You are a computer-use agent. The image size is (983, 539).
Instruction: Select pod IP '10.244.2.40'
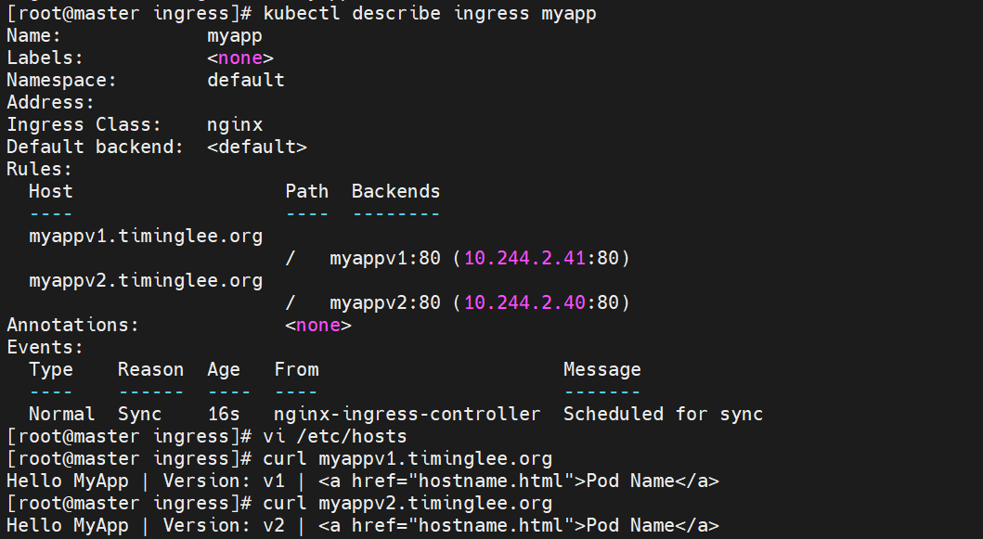pos(524,302)
